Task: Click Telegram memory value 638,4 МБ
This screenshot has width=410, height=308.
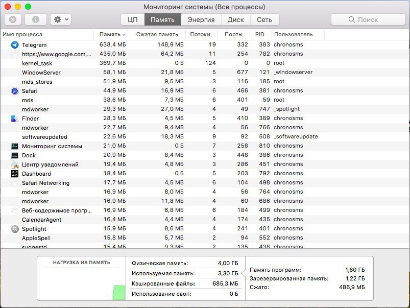Action: click(x=112, y=45)
